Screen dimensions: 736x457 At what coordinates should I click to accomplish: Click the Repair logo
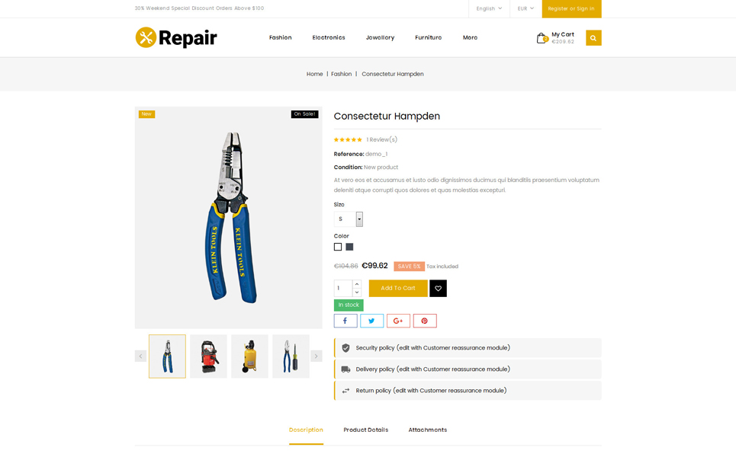coord(176,37)
